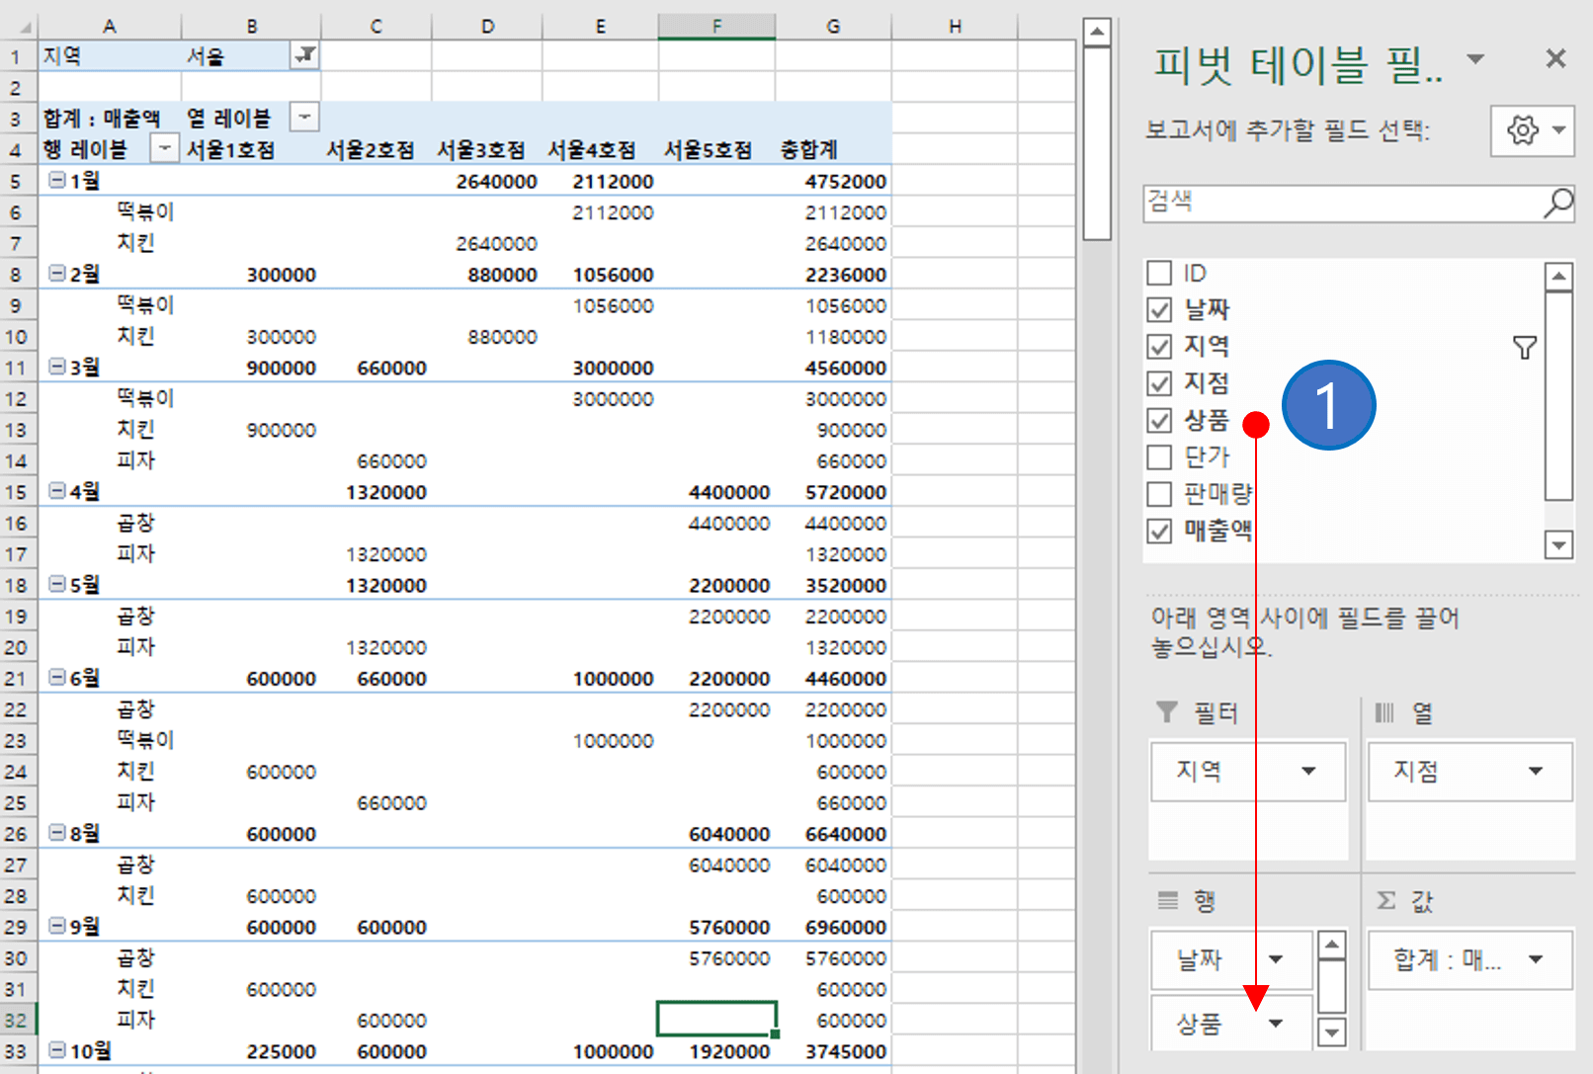Click the 행 rows area icon

(1166, 900)
